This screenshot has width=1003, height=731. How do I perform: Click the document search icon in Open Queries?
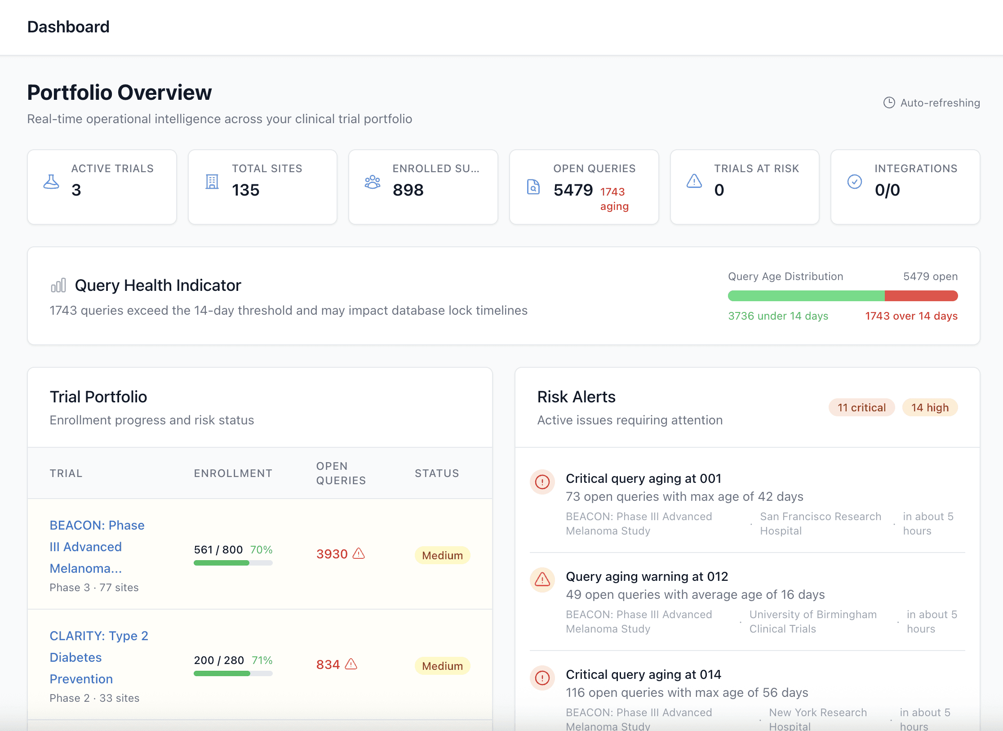pyautogui.click(x=533, y=187)
